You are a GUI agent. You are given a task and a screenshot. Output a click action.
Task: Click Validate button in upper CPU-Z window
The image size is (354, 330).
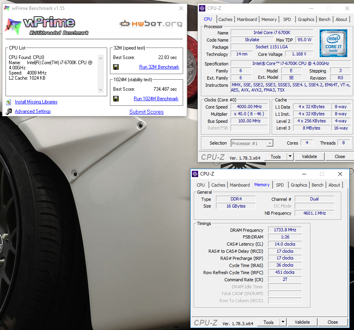(x=309, y=156)
